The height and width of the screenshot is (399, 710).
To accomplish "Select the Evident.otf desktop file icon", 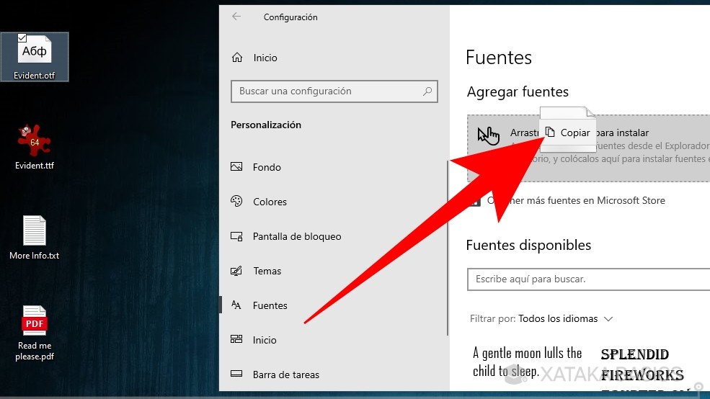I will [35, 57].
